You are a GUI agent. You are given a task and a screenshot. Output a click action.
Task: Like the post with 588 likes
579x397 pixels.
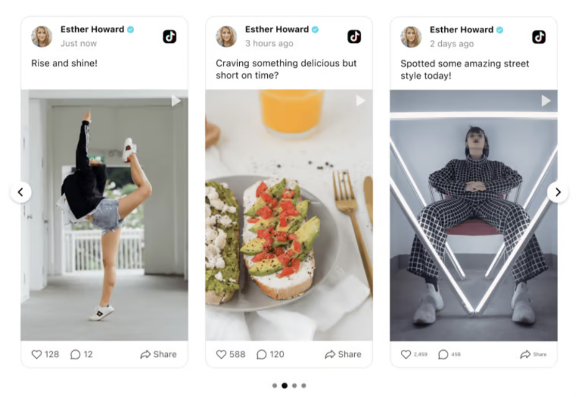pos(221,354)
